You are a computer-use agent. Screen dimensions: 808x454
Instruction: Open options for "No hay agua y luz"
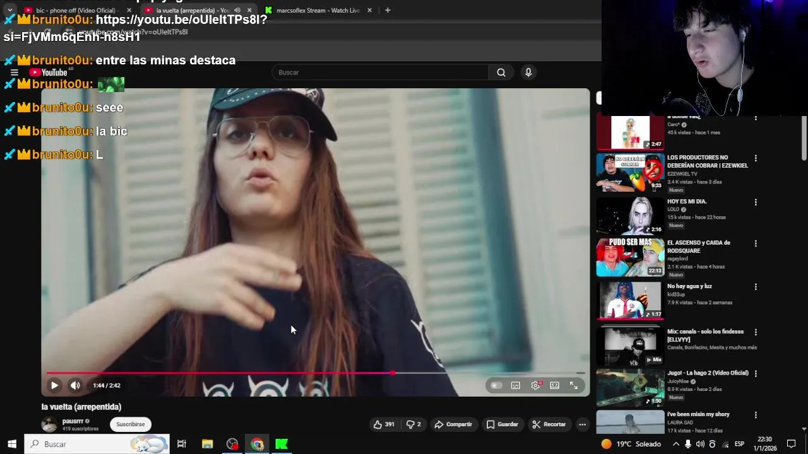coord(756,287)
